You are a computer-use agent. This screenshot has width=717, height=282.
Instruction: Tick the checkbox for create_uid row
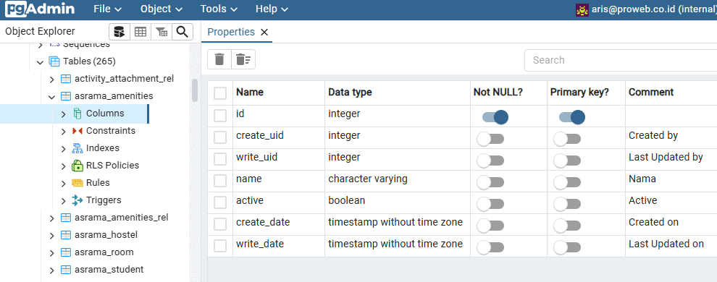(220, 137)
